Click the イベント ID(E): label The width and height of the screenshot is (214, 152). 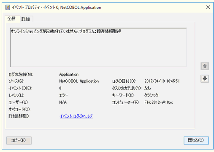(20, 88)
